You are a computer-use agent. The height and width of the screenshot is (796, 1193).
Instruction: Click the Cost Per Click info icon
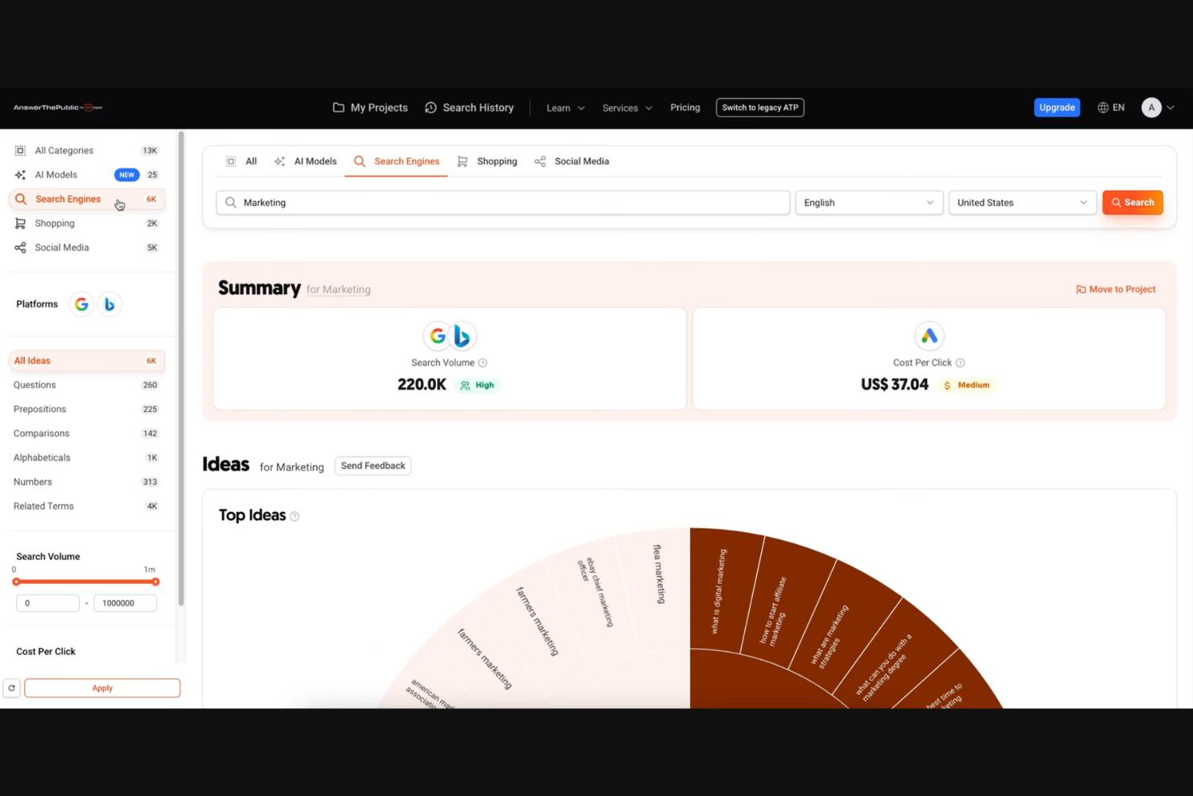(x=960, y=363)
